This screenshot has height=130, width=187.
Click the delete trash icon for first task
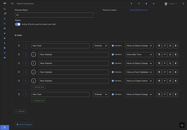coord(175,46)
